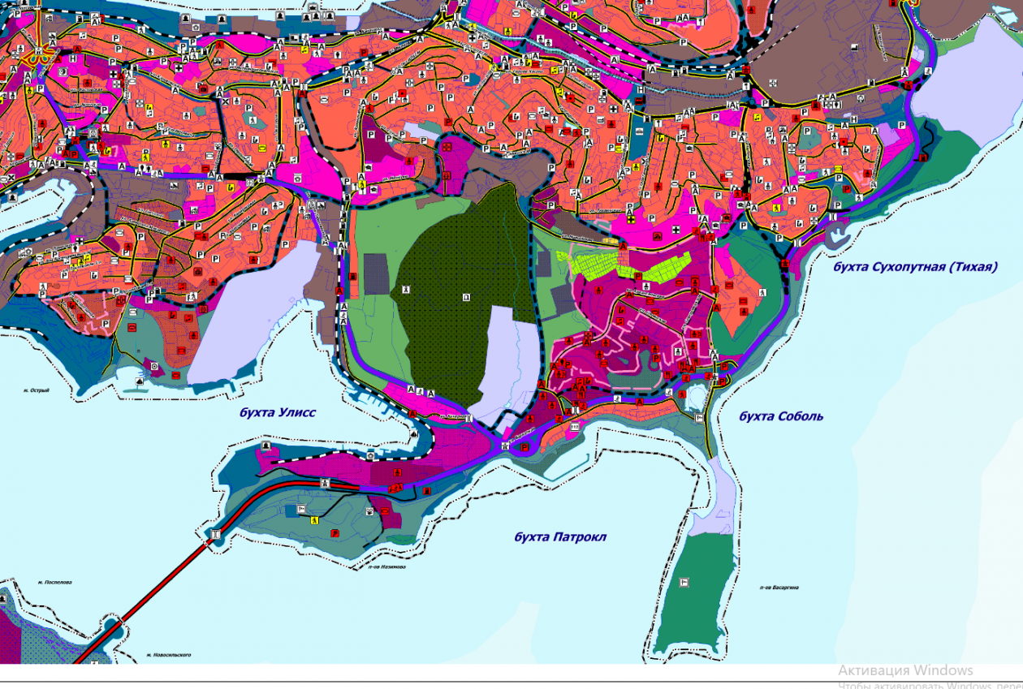The height and width of the screenshot is (689, 1023).
Task: Click the "п-ов Басаргина" peninsula label
Action: [x=779, y=587]
